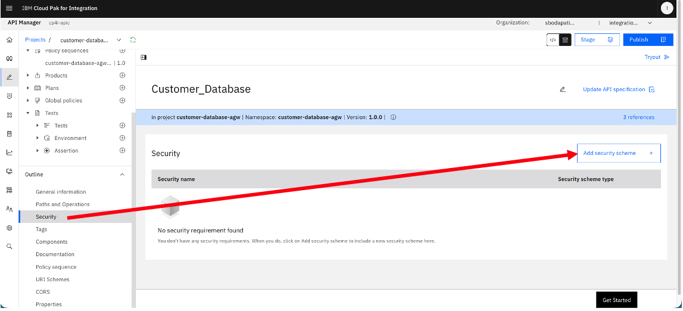Image resolution: width=683 pixels, height=311 pixels.
Task: Collapse the parent Tests tree node
Action: click(x=28, y=113)
